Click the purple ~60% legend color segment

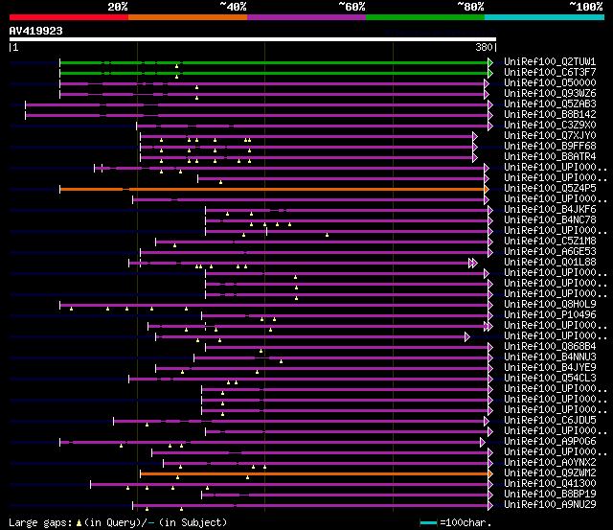[306, 17]
